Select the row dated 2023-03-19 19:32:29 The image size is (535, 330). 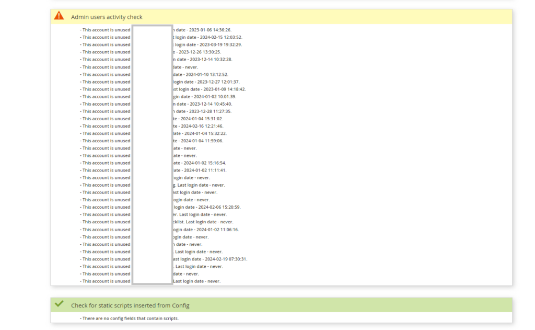tap(214, 44)
